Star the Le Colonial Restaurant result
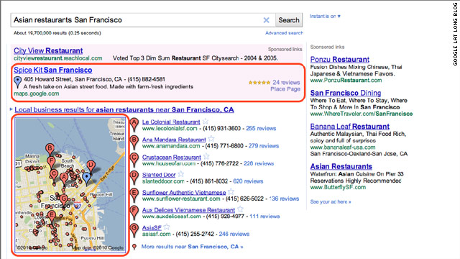Image resolution: width=460 pixels, height=259 pixels. (x=206, y=121)
